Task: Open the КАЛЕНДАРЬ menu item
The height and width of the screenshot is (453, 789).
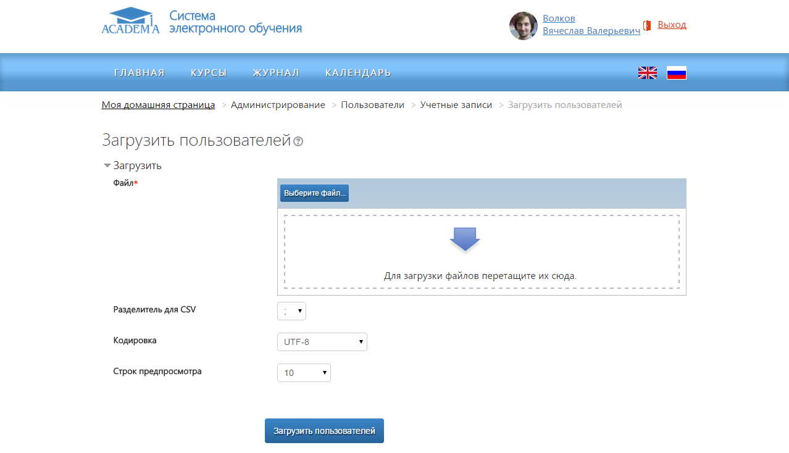Action: coord(358,73)
